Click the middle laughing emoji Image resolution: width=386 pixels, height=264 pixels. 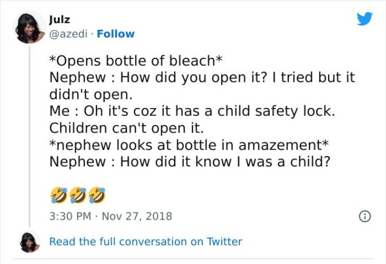point(77,195)
